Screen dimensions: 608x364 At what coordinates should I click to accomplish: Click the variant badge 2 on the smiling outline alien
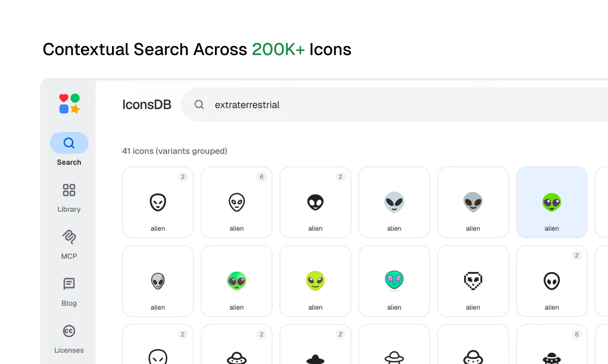point(183,177)
